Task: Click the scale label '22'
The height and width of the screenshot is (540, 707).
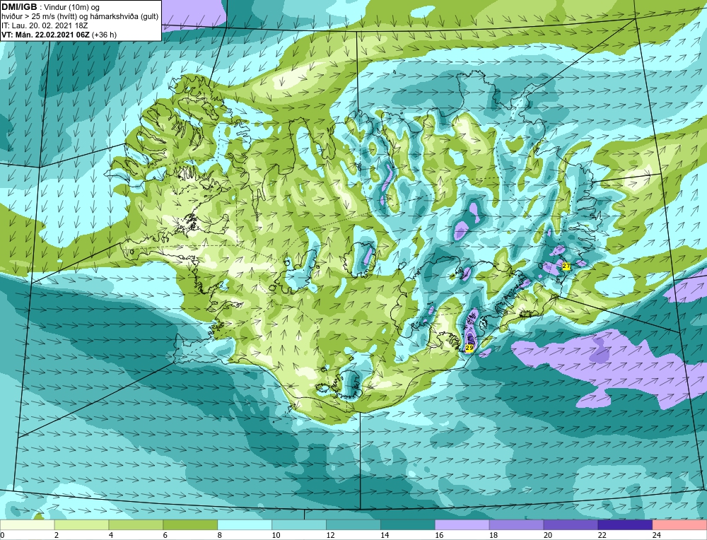Action: pyautogui.click(x=602, y=535)
